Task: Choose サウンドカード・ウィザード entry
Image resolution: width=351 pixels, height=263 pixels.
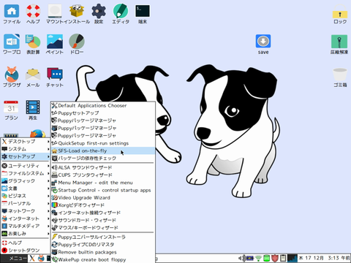Action: coord(103,221)
